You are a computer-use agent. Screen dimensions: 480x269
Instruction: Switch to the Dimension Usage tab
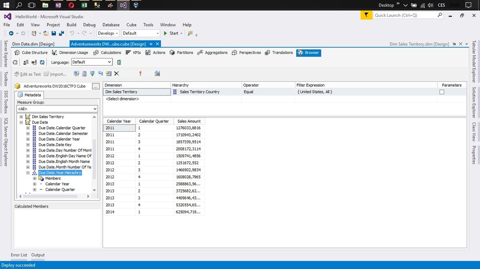70,53
